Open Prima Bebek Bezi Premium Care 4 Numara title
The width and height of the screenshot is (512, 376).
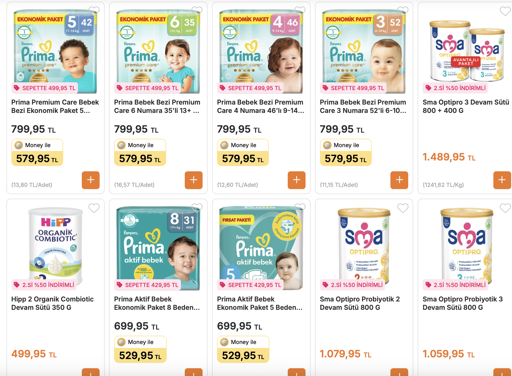tap(260, 107)
